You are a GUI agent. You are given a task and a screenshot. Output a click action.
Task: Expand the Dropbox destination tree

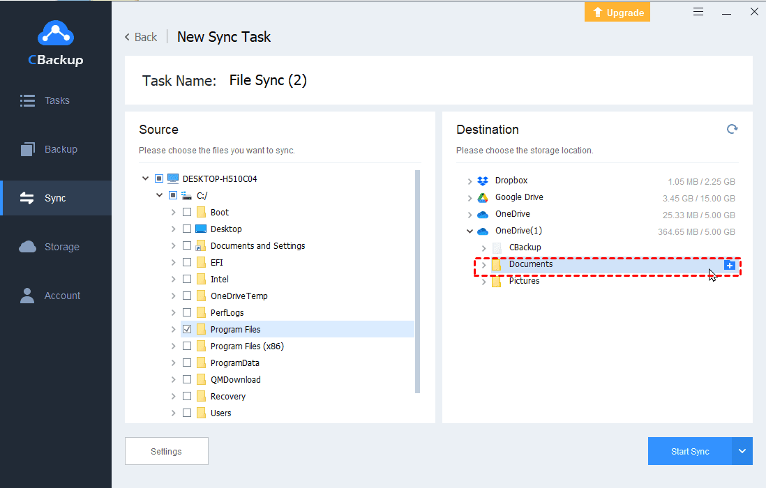coord(470,181)
